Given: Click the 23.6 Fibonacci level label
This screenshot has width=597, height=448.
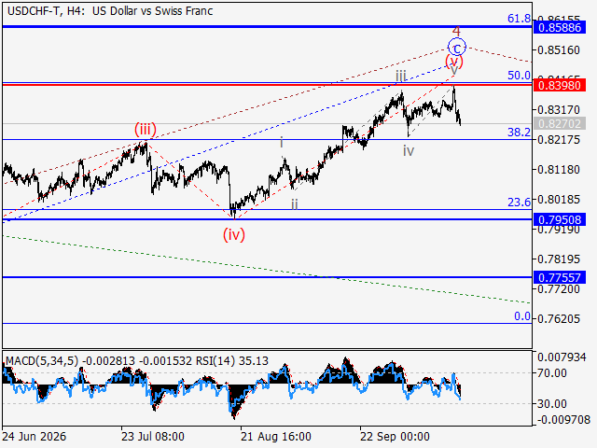Looking at the screenshot, I should tap(519, 202).
